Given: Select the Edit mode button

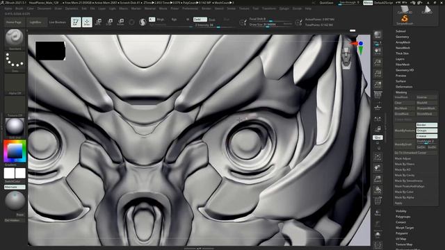Looking at the screenshot, I should pyautogui.click(x=76, y=22).
